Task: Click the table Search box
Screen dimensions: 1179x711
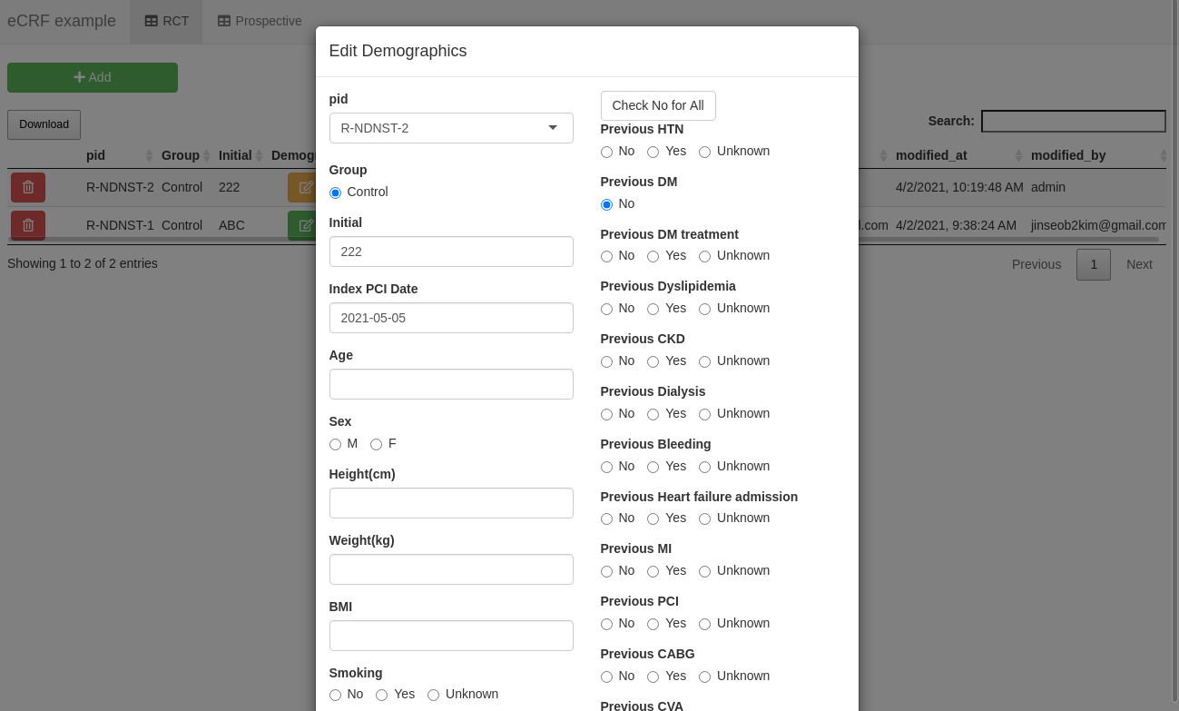Action: pyautogui.click(x=1073, y=121)
